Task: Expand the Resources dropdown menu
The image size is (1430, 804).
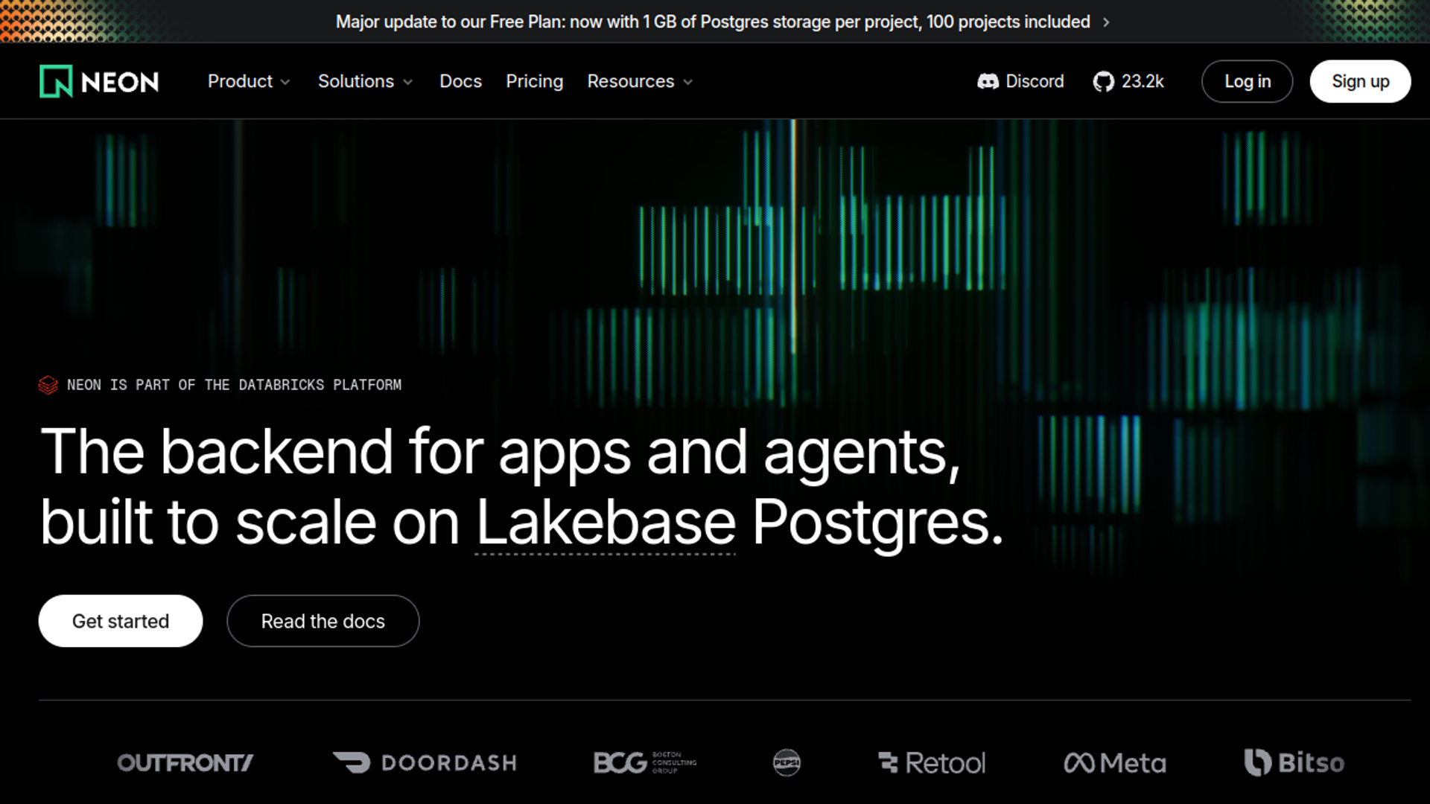Action: click(x=640, y=81)
